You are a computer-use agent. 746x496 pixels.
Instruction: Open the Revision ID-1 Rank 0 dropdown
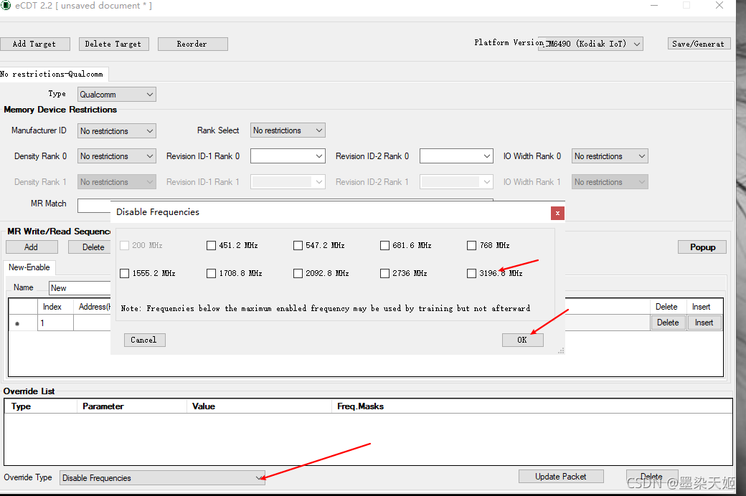coord(288,156)
